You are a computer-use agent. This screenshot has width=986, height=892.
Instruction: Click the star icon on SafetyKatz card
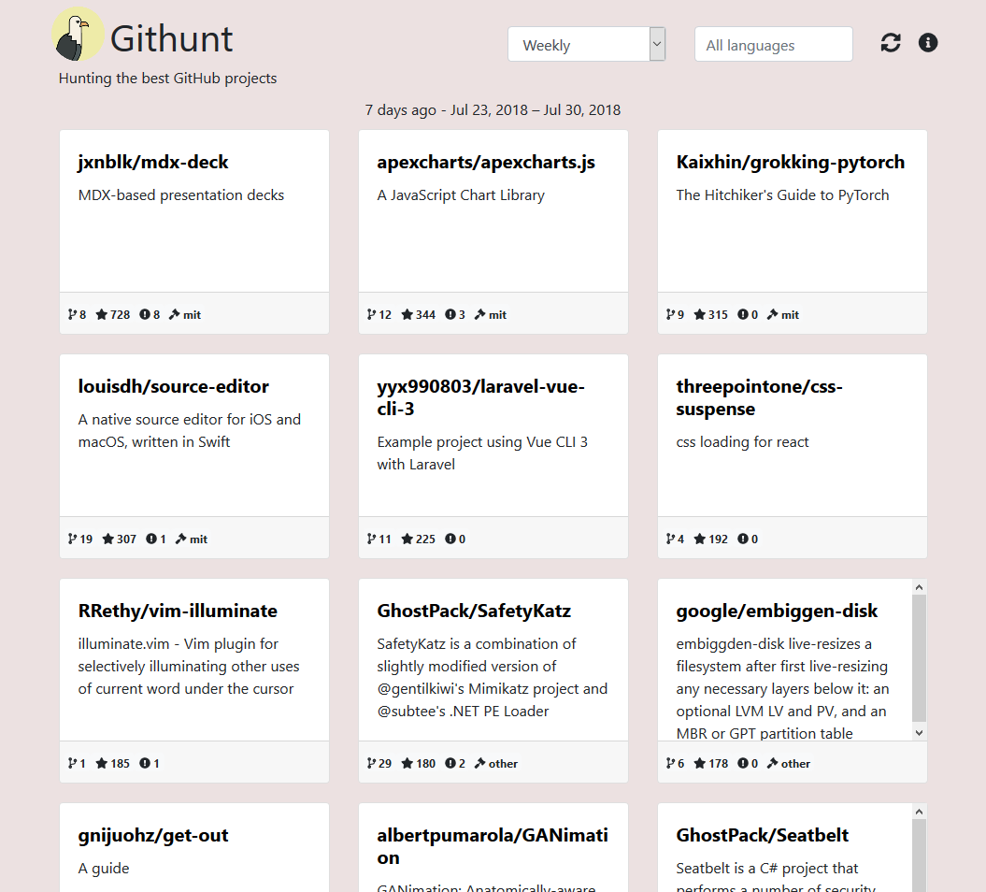(407, 764)
